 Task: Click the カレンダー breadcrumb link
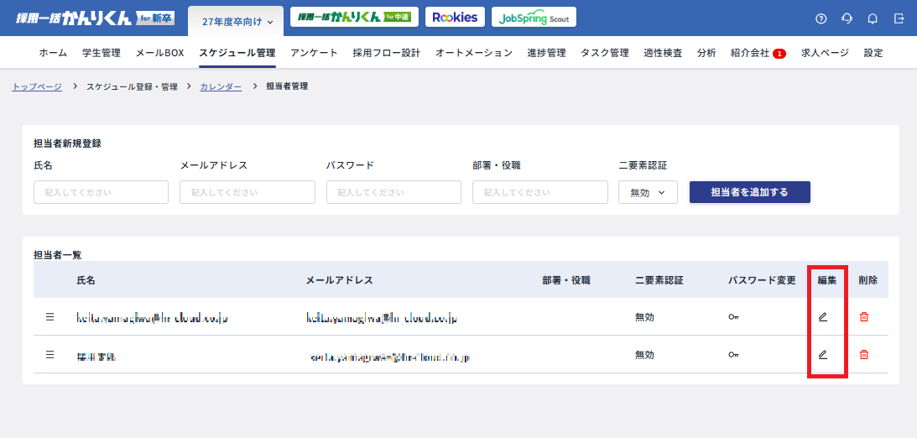(x=221, y=86)
